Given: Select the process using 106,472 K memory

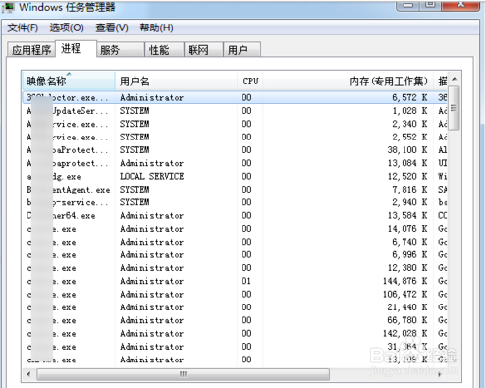Looking at the screenshot, I should point(235,294).
